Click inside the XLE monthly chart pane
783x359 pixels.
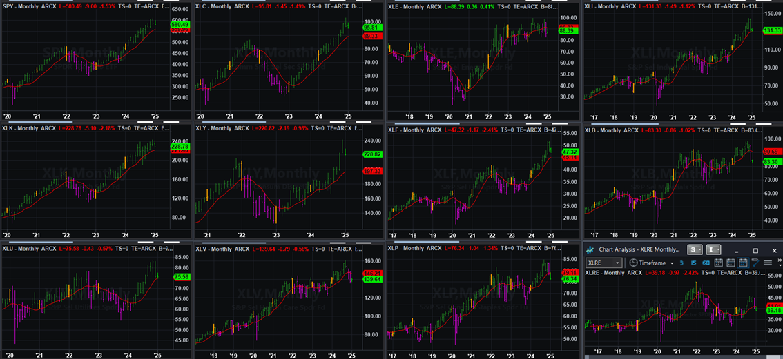point(472,62)
